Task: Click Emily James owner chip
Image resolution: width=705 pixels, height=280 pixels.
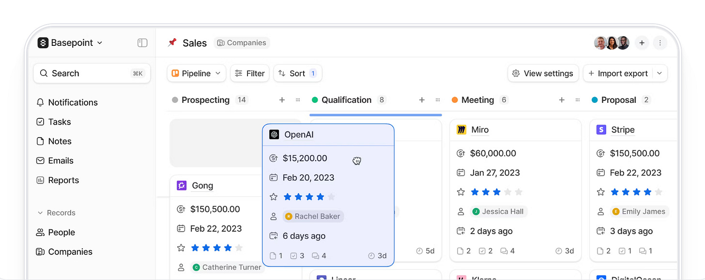Action: coord(639,211)
